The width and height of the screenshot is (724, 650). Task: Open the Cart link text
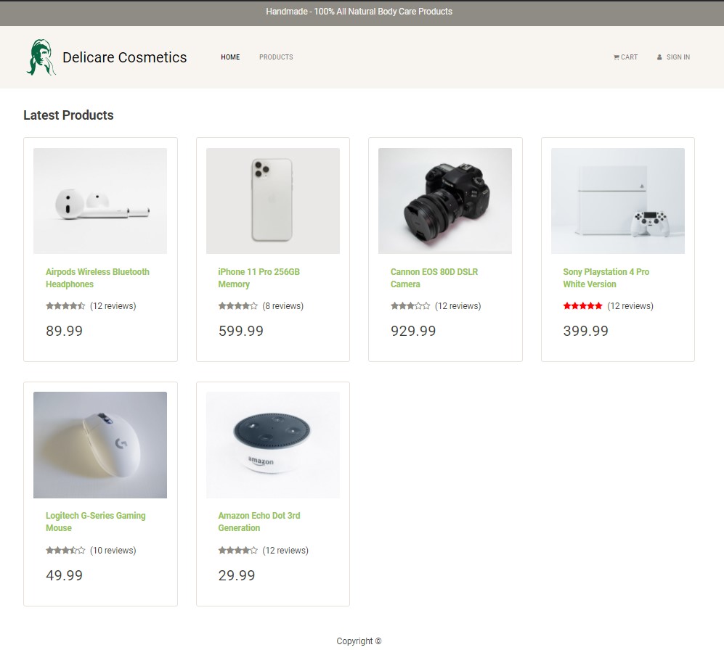[629, 57]
